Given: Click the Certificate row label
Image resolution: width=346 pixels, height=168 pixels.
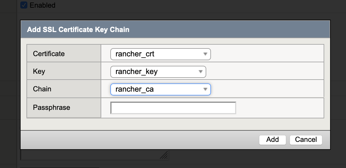Looking at the screenshot, I should point(49,54).
